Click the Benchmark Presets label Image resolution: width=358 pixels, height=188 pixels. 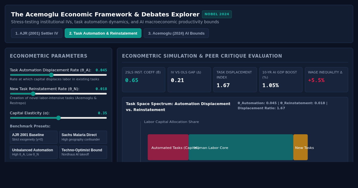pyautogui.click(x=30, y=126)
